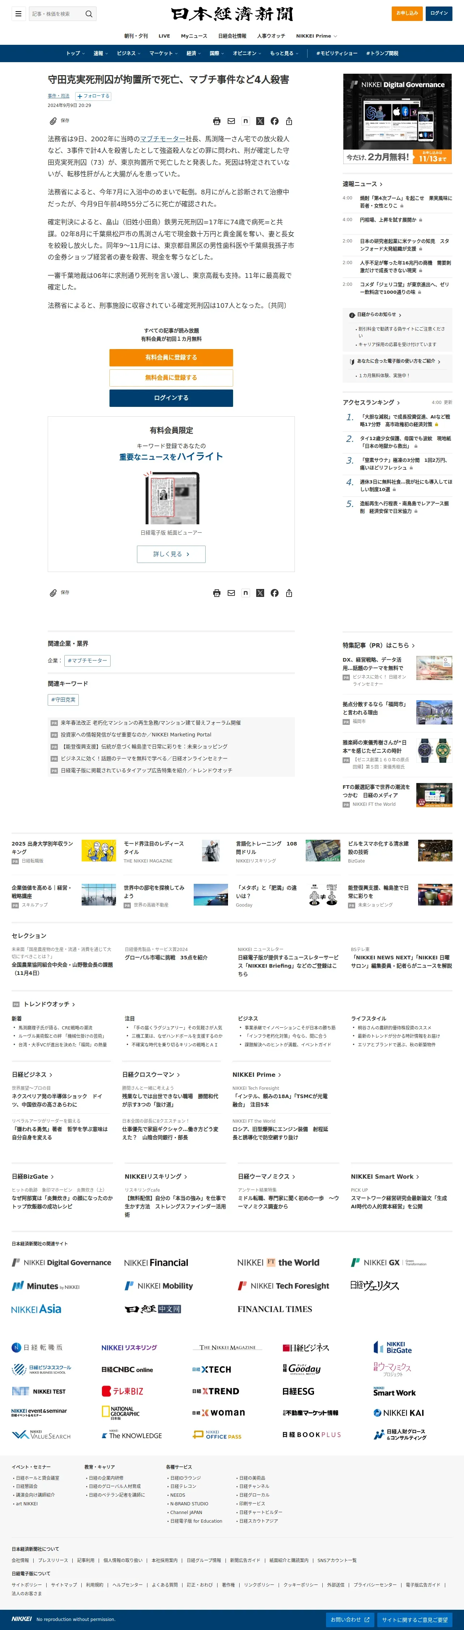The image size is (464, 1630).
Task: Expand the 経済 navigation dropdown
Action: [193, 53]
